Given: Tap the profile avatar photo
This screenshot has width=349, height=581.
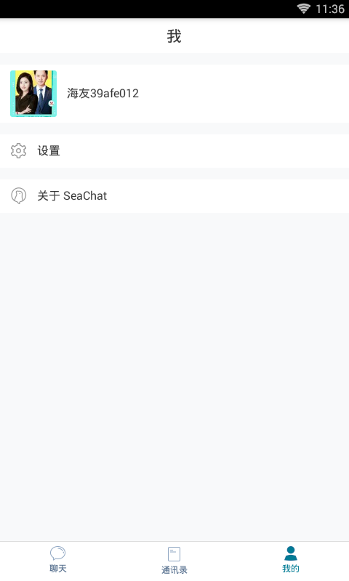Looking at the screenshot, I should click(33, 94).
